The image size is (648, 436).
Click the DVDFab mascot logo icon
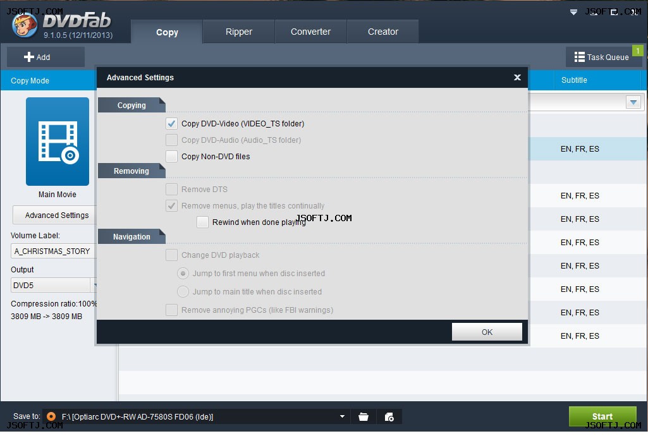tap(25, 25)
